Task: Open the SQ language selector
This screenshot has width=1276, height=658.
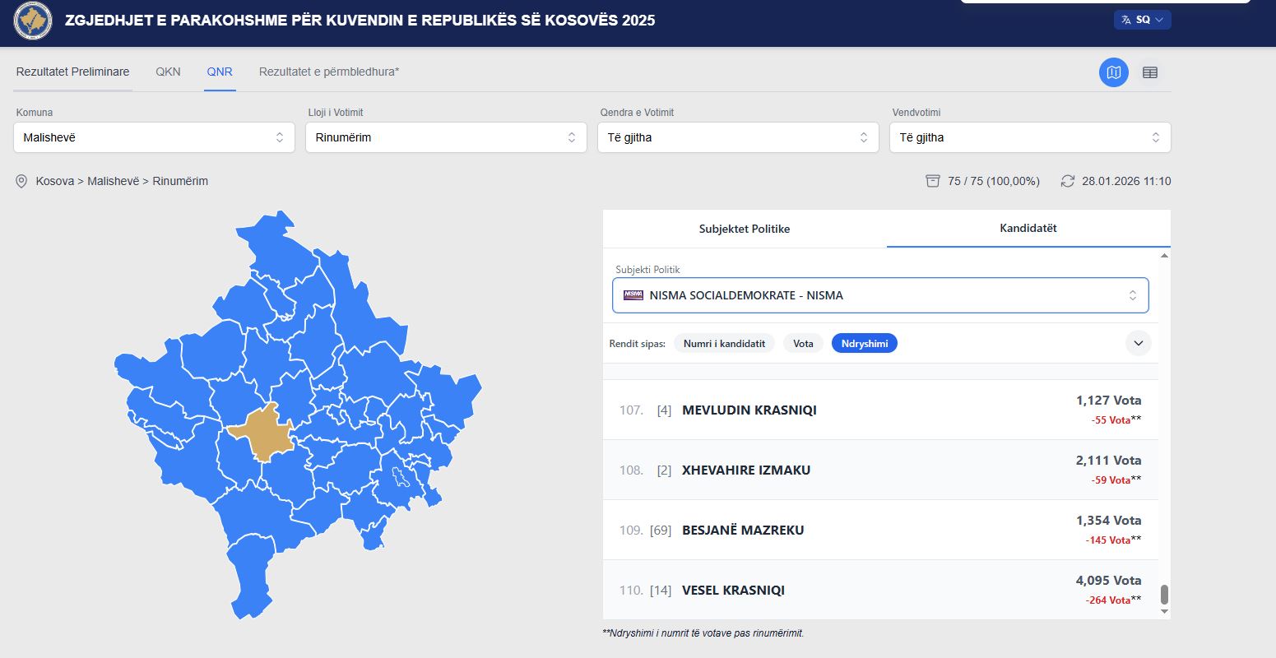Action: click(1142, 20)
